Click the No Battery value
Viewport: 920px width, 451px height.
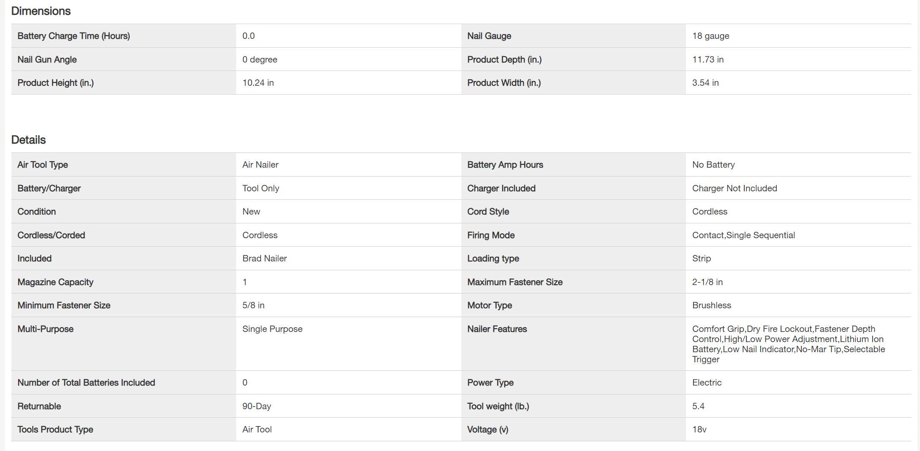click(x=713, y=165)
